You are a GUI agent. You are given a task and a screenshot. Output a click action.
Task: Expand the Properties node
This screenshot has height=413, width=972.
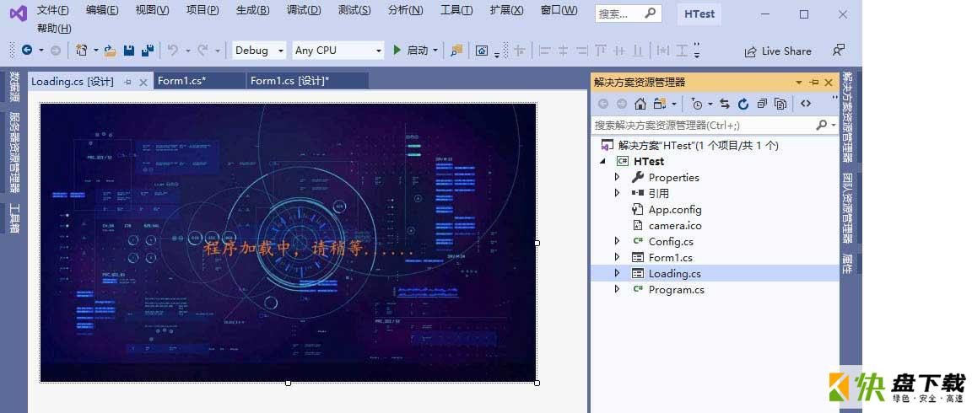coord(617,177)
